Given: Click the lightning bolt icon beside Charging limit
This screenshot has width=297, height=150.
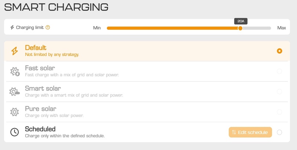Looking at the screenshot, I should 12,28.
